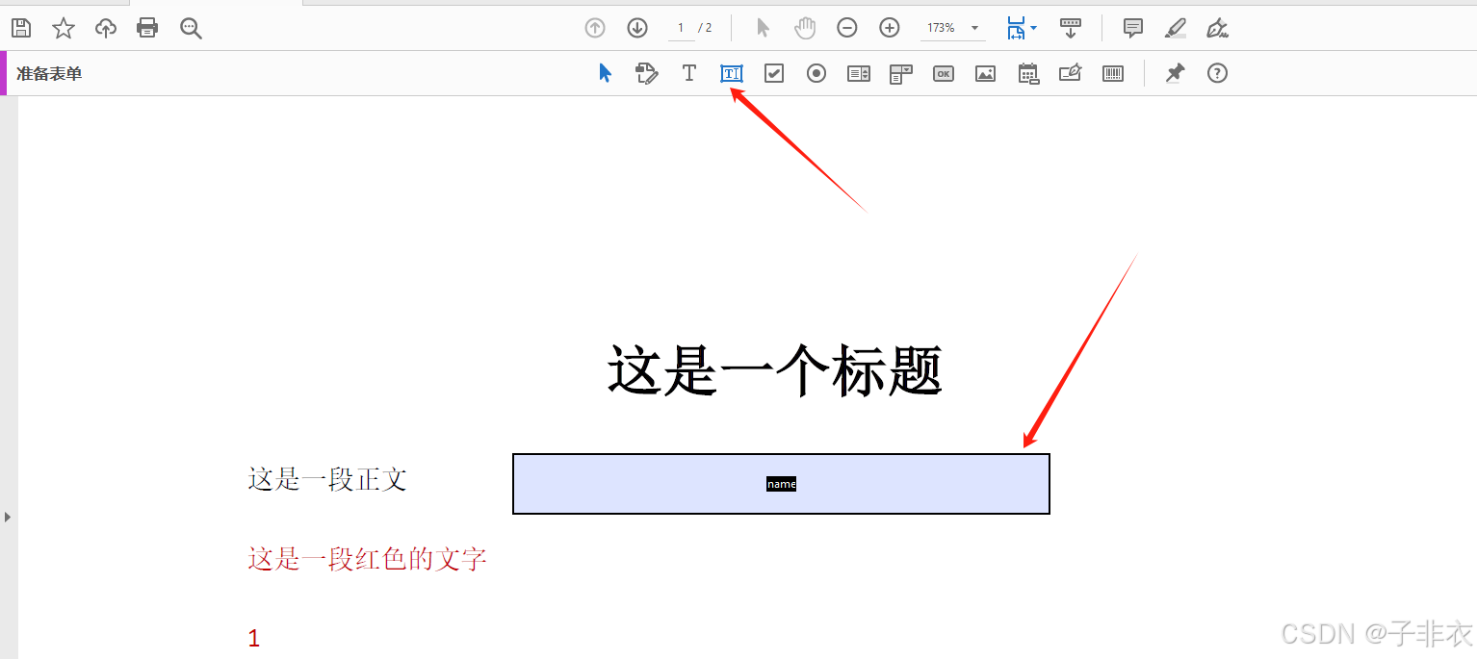The image size is (1477, 659).
Task: Open the zoom percentage dropdown
Action: coord(973,28)
